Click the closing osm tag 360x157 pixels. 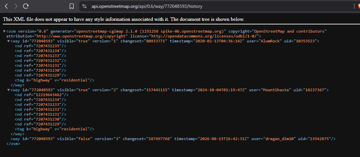pos(13,144)
